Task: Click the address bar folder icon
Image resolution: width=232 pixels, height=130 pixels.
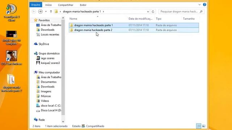Action: point(56,12)
